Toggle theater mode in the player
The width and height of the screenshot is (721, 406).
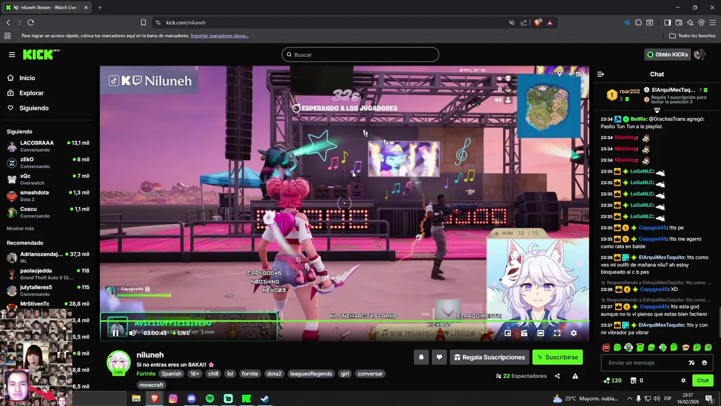pos(541,333)
